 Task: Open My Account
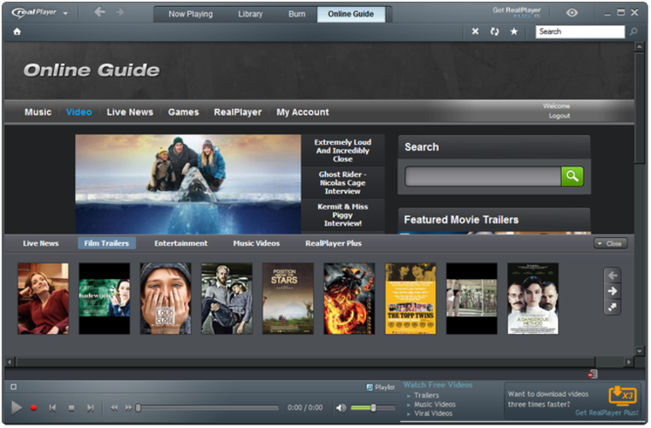(x=303, y=112)
